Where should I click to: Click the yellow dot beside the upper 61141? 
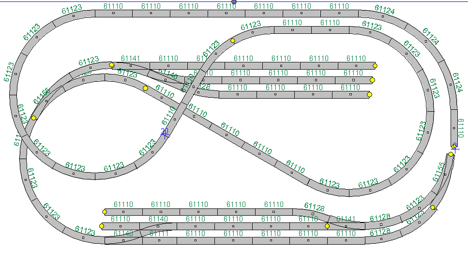(x=112, y=65)
